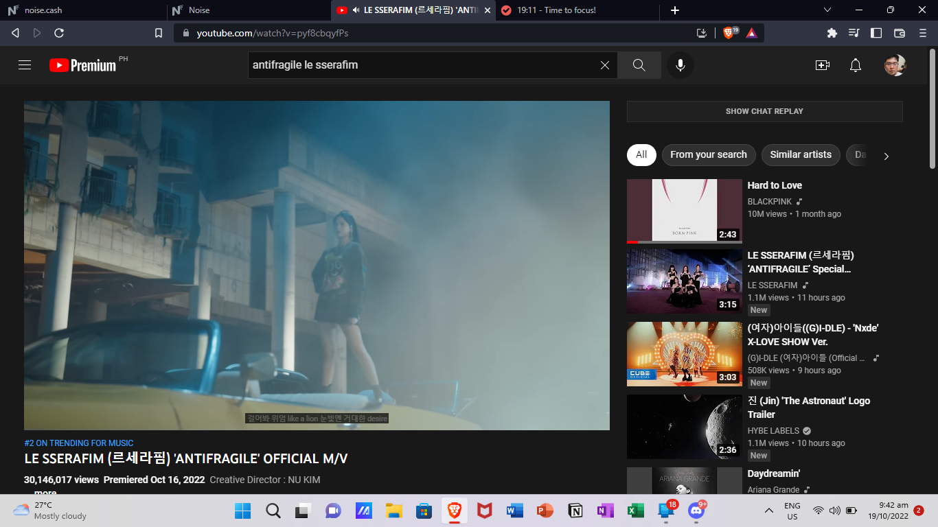Open the taskbar clock and calendar
Image resolution: width=938 pixels, height=527 pixels.
coord(889,511)
